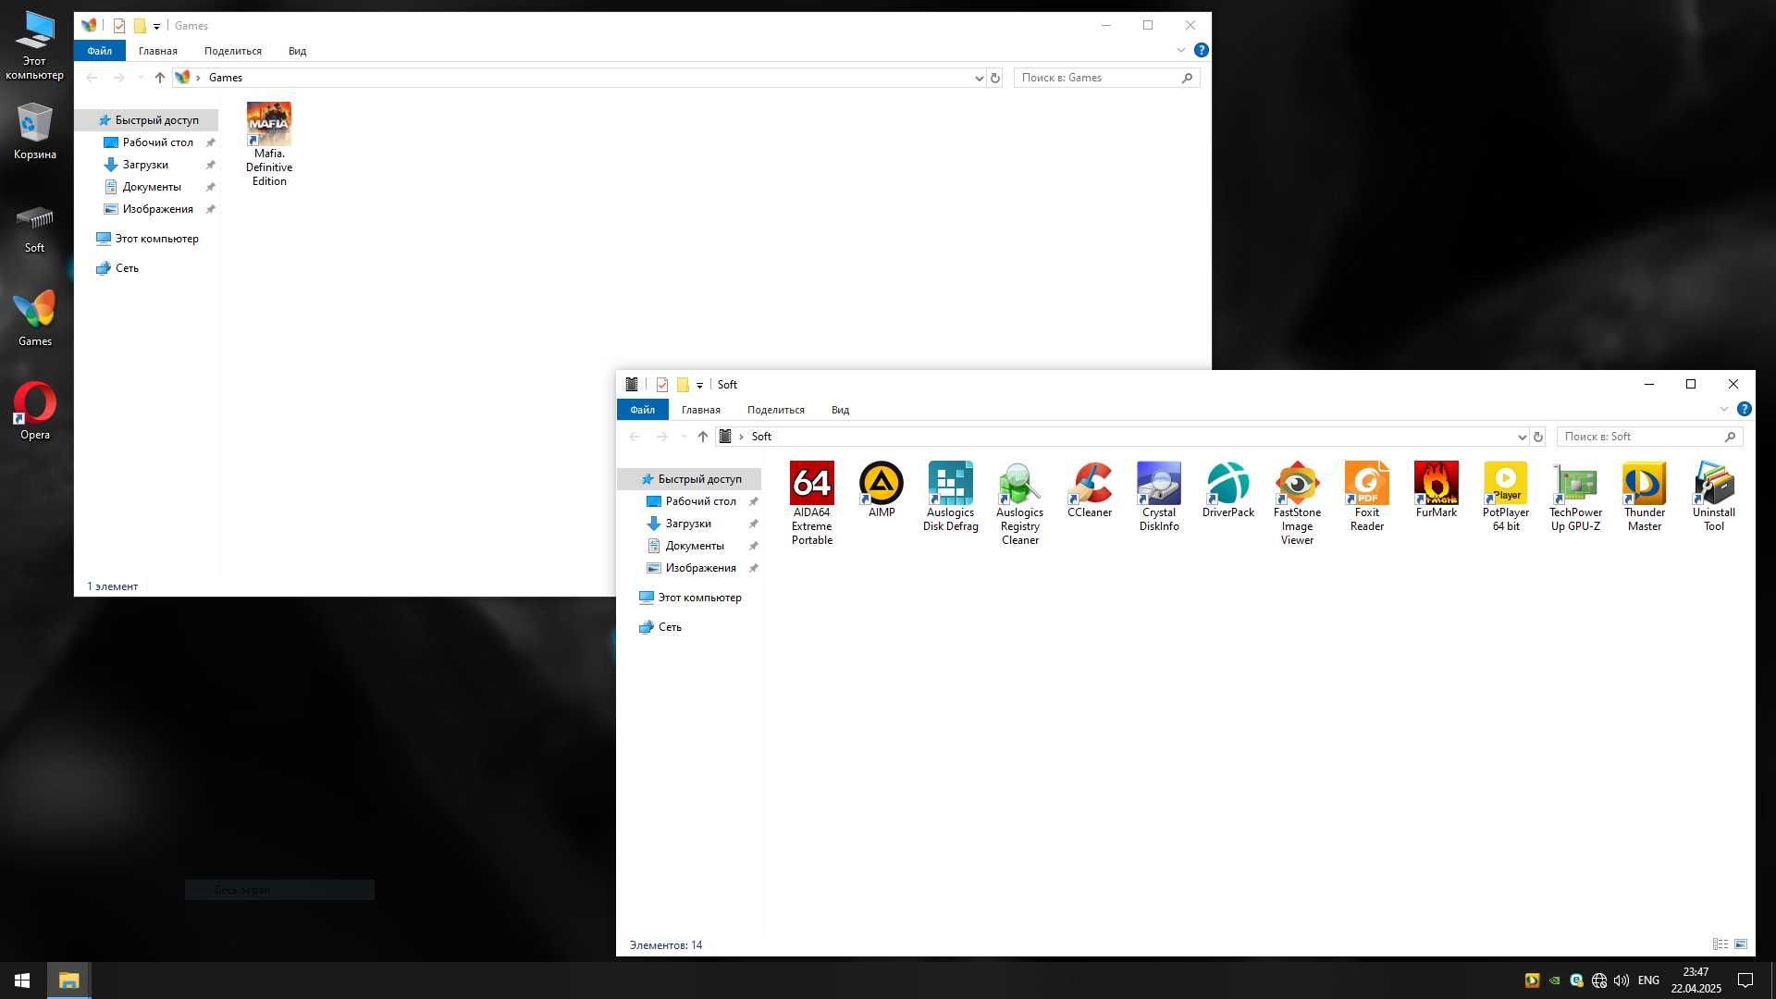Refresh the Soft folder view

click(1538, 437)
